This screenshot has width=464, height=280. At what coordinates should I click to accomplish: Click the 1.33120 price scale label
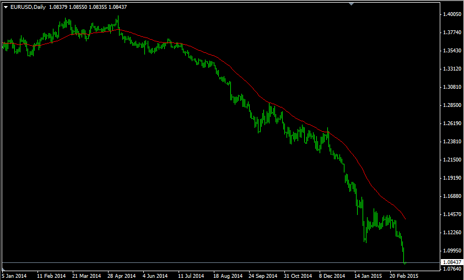tap(452, 69)
